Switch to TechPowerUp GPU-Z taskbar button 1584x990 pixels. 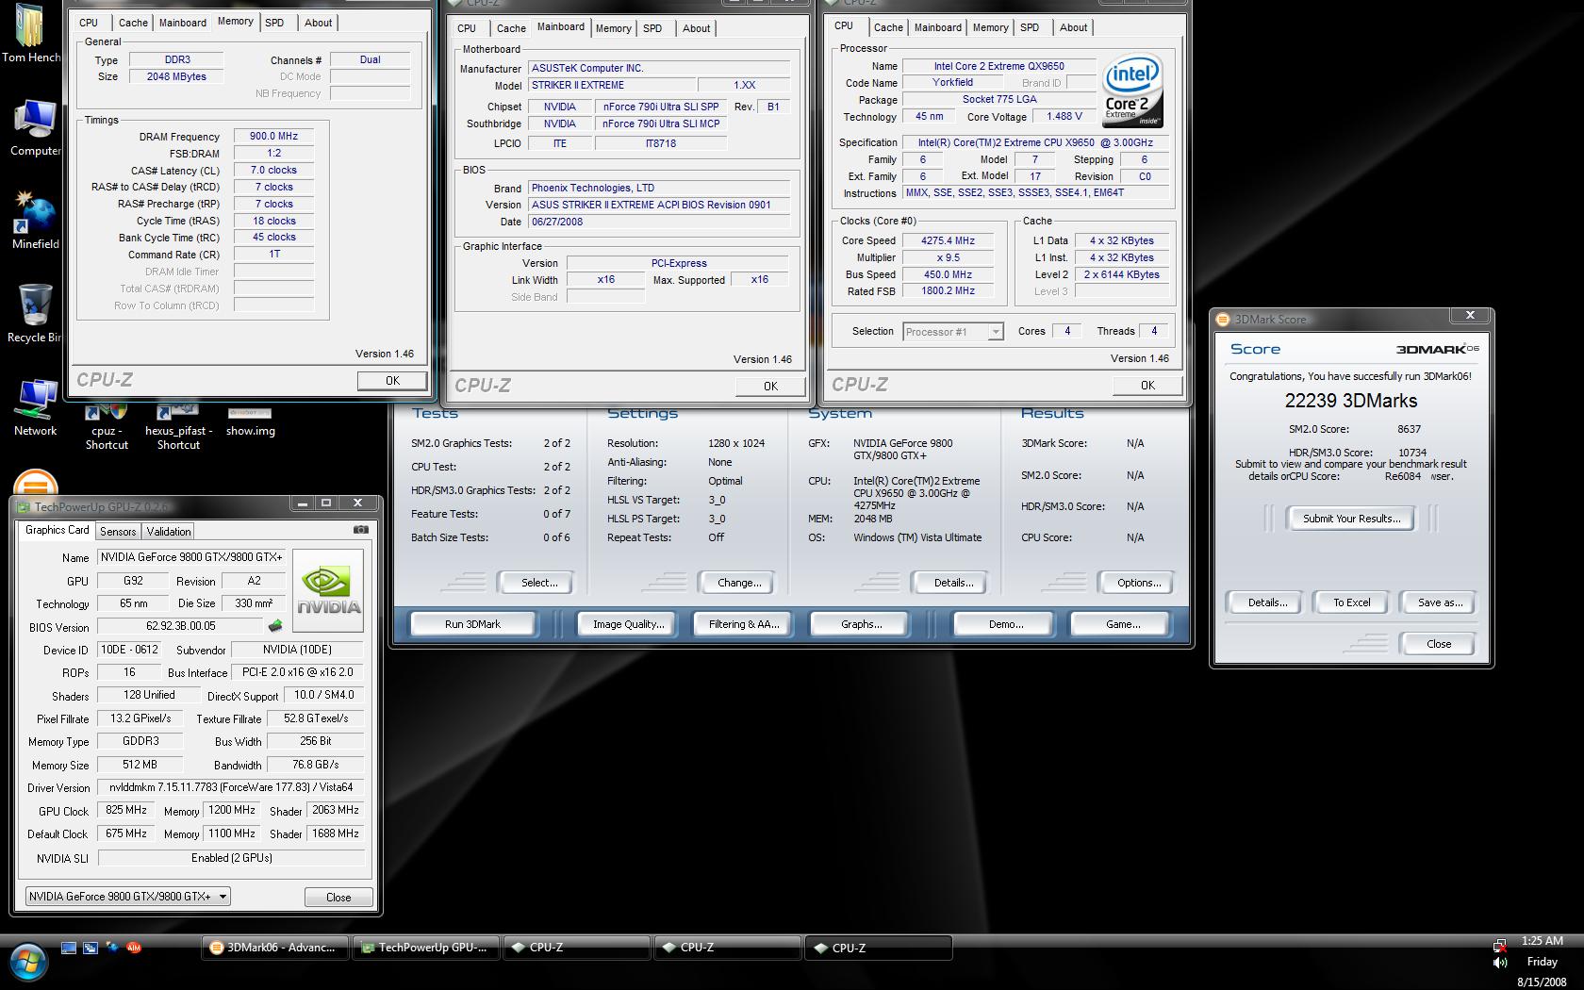pyautogui.click(x=425, y=948)
